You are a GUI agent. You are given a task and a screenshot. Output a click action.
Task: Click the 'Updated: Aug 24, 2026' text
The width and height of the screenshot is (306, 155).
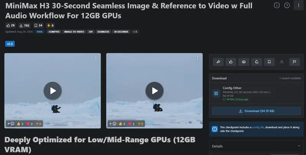click(x=19, y=32)
